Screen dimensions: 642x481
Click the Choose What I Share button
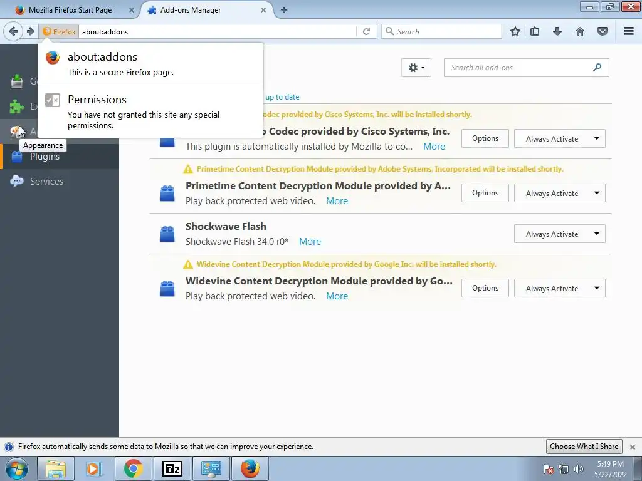(584, 447)
